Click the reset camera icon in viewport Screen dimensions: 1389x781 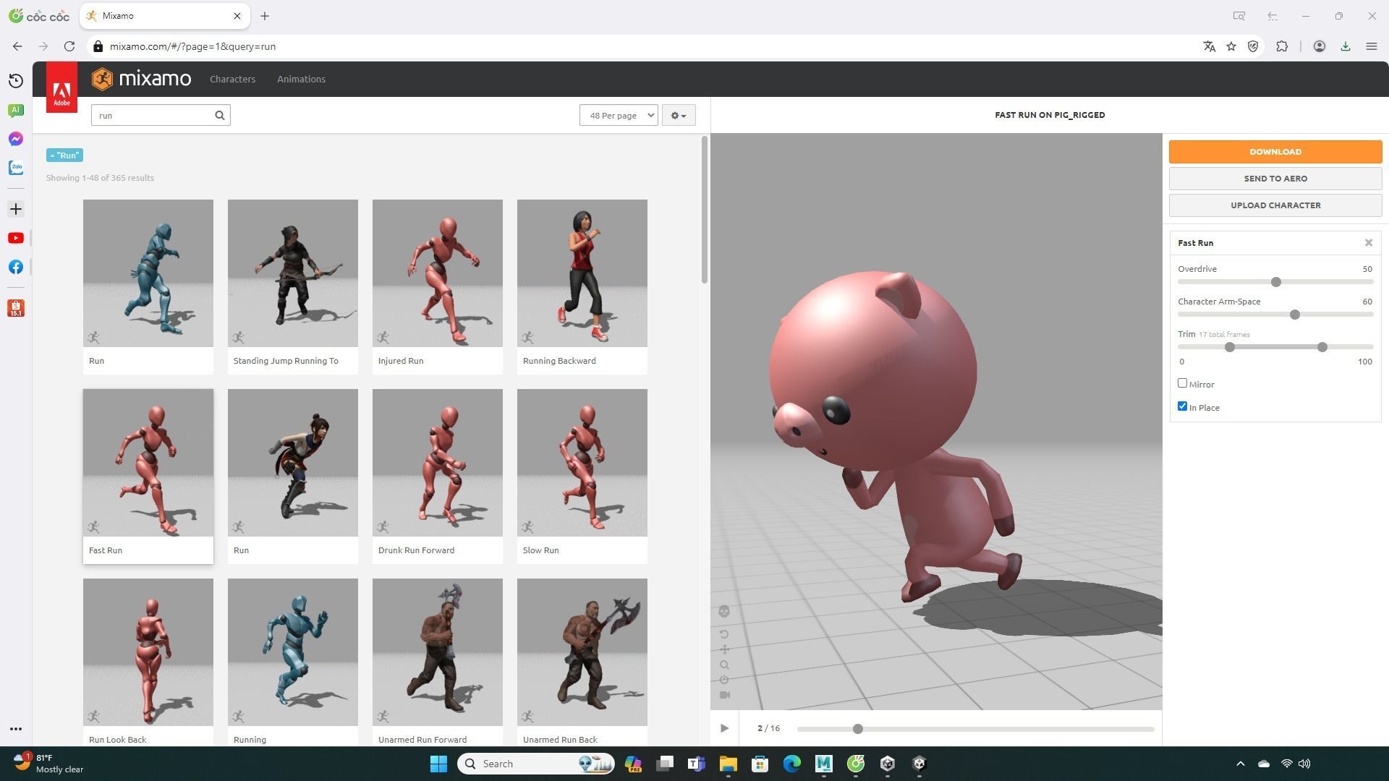pos(724,680)
